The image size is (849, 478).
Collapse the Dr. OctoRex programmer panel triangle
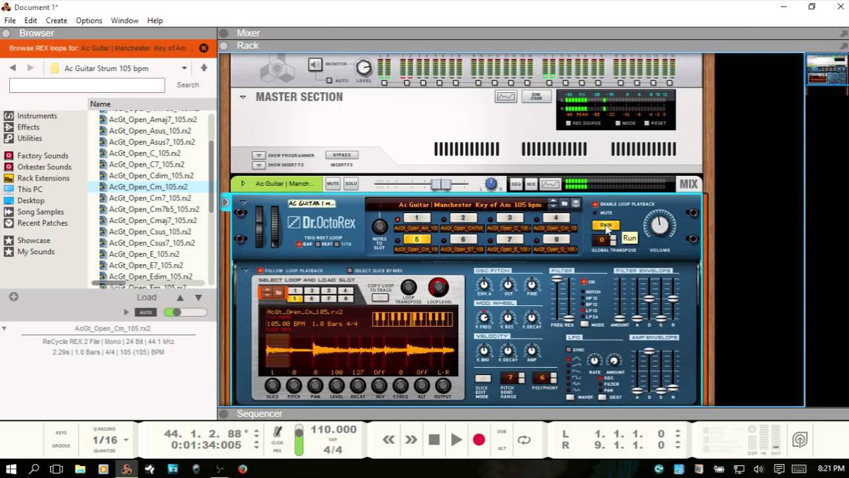click(x=245, y=270)
